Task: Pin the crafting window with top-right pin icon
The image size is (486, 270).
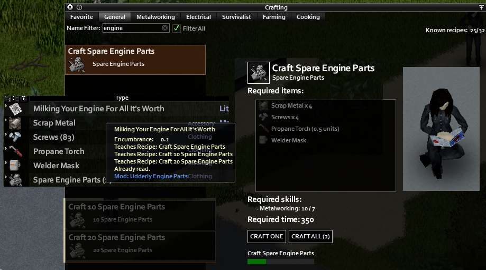Action: tap(481, 7)
